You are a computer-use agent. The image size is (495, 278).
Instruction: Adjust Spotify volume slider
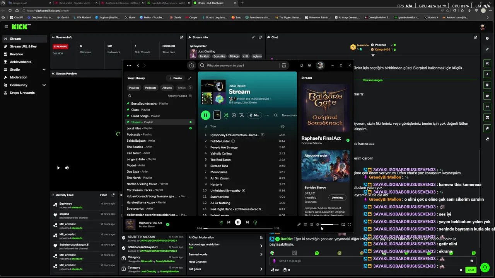coord(329,224)
